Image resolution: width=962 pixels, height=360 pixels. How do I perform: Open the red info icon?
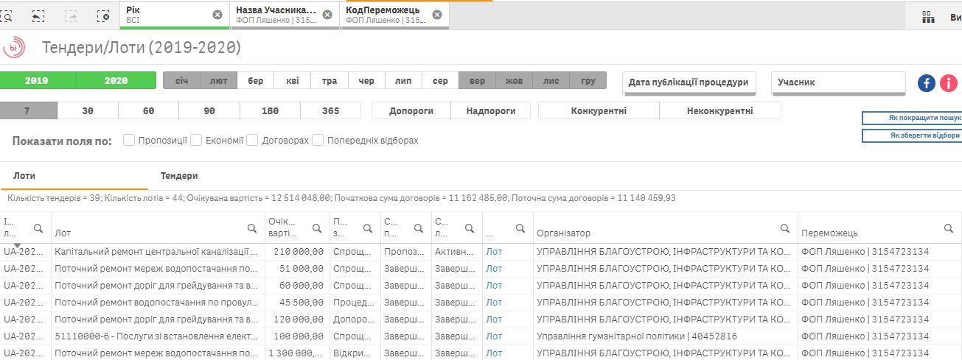(x=949, y=83)
